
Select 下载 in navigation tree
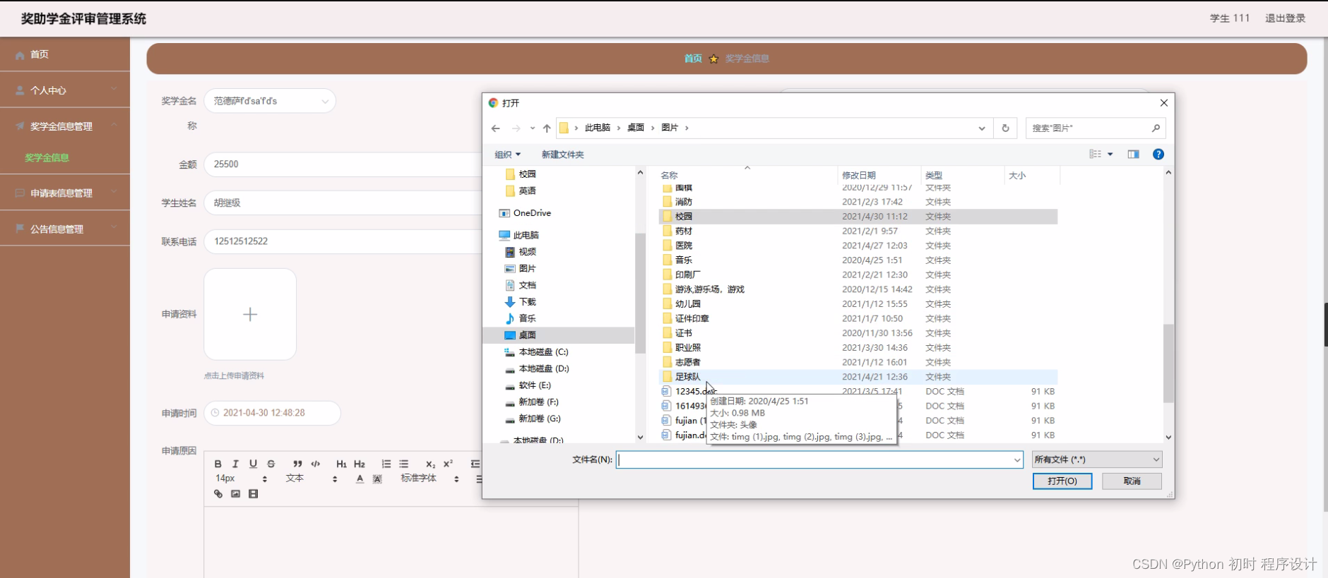(x=527, y=301)
